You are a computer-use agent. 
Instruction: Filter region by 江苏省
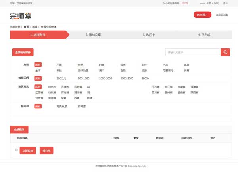click(x=155, y=87)
